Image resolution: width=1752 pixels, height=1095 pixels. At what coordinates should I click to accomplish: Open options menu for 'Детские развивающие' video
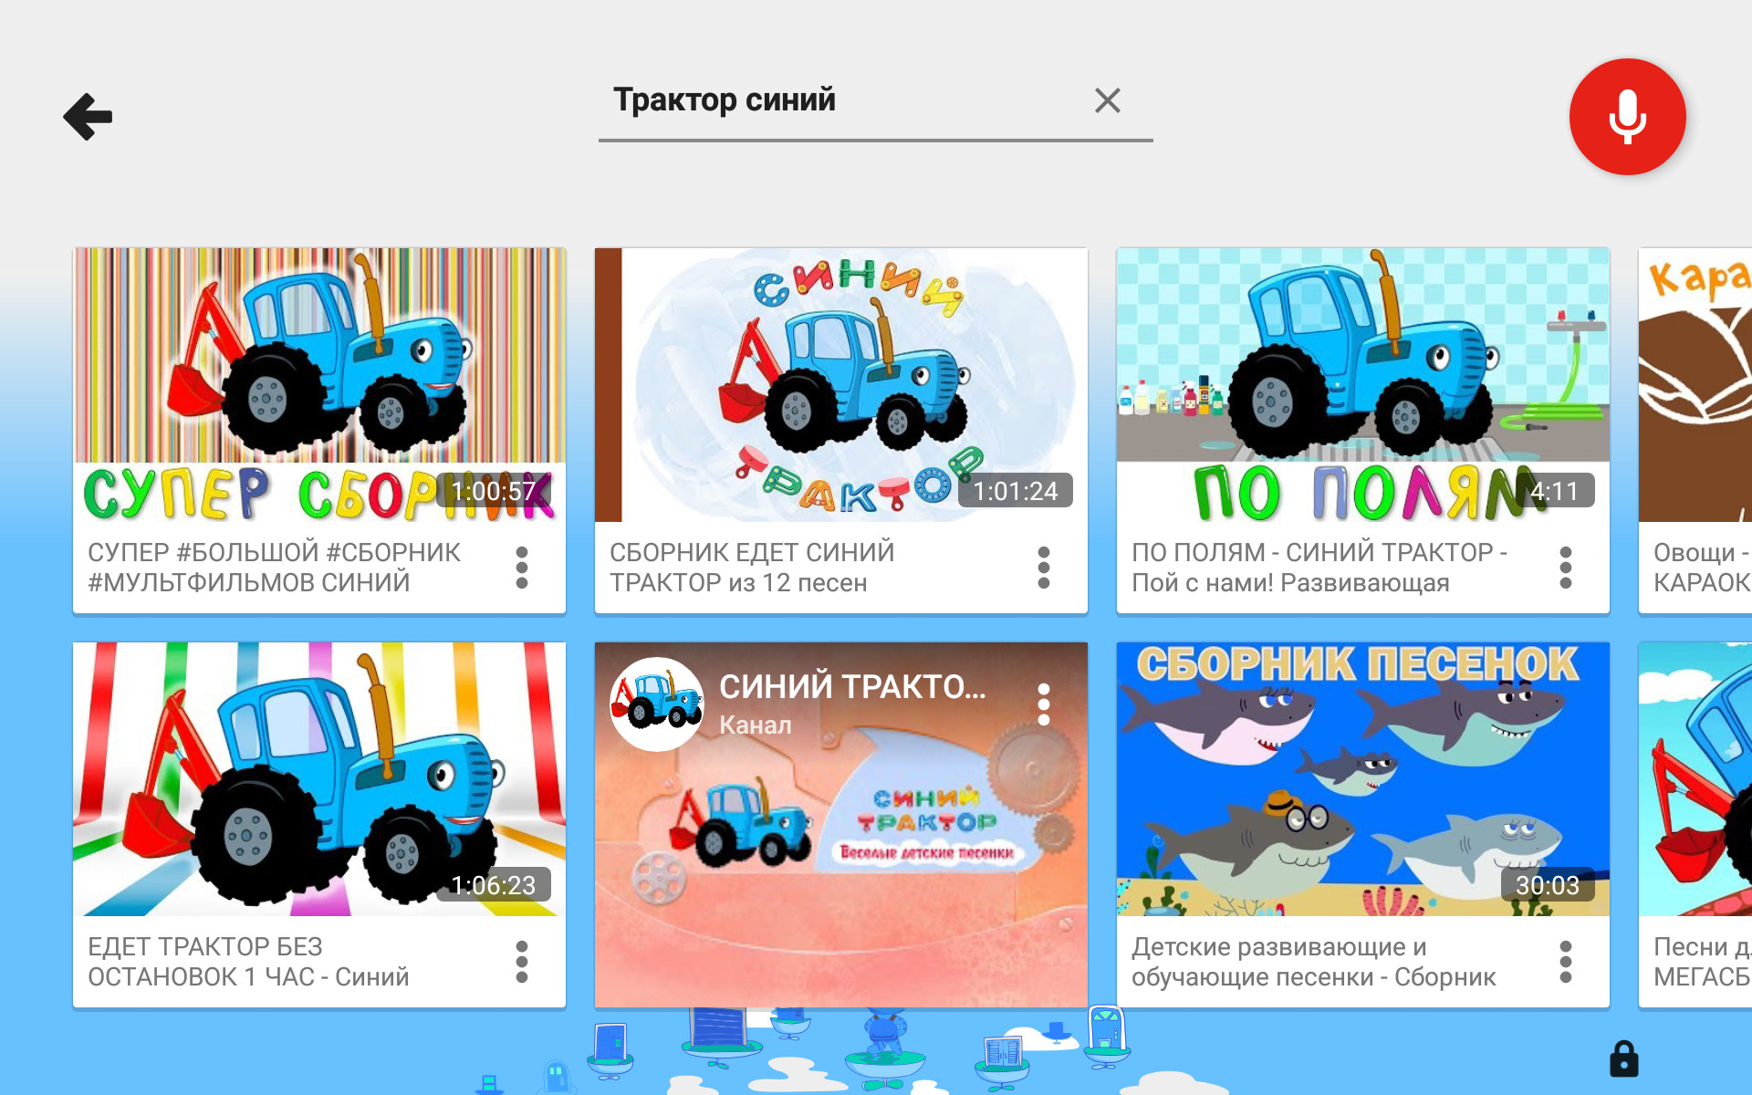coord(1566,962)
